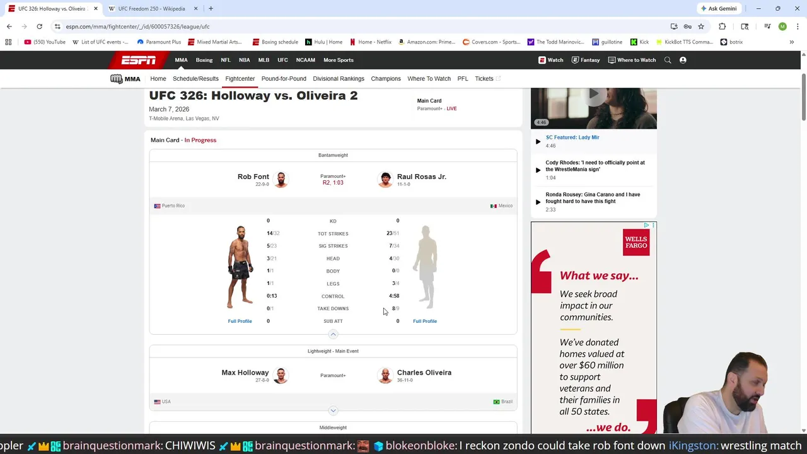
Task: Open Tickets external link
Action: [487, 79]
